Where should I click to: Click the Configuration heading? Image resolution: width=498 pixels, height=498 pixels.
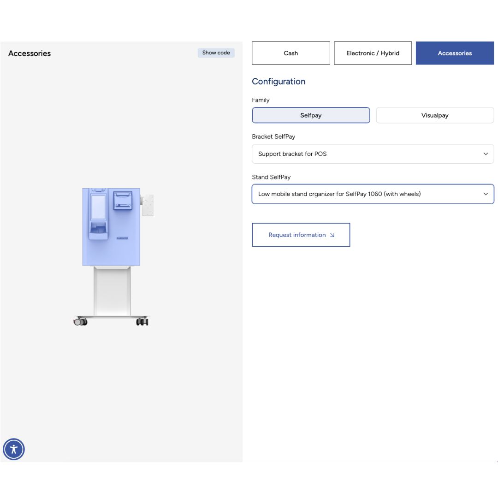tap(279, 82)
